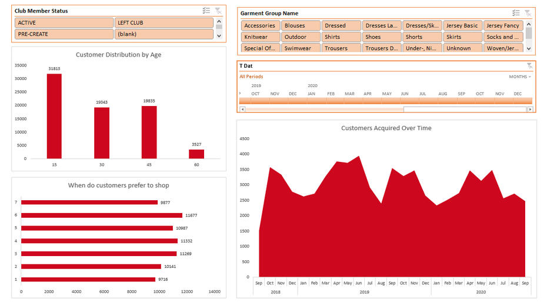Screen dimensions: 547x302
Task: Select JAN 2020 on the timeline
Action: 312,101
